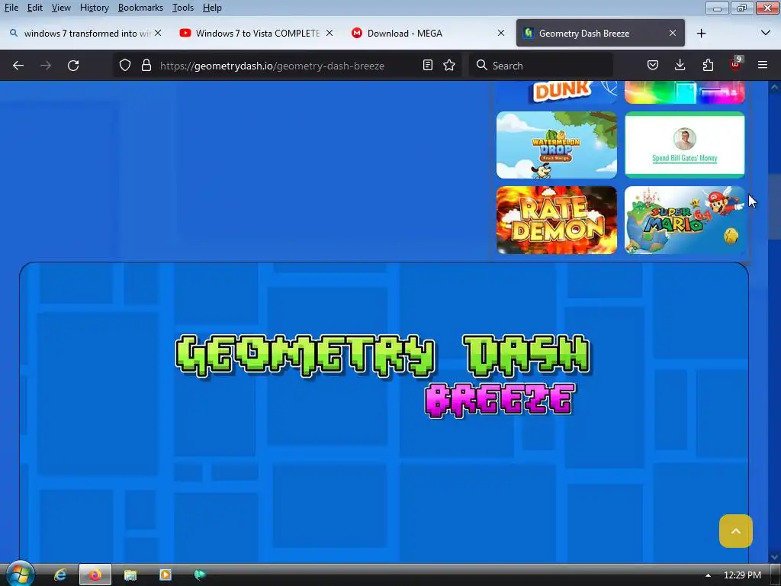Image resolution: width=781 pixels, height=586 pixels.
Task: Switch to the Download - MEGA tab
Action: tap(429, 34)
